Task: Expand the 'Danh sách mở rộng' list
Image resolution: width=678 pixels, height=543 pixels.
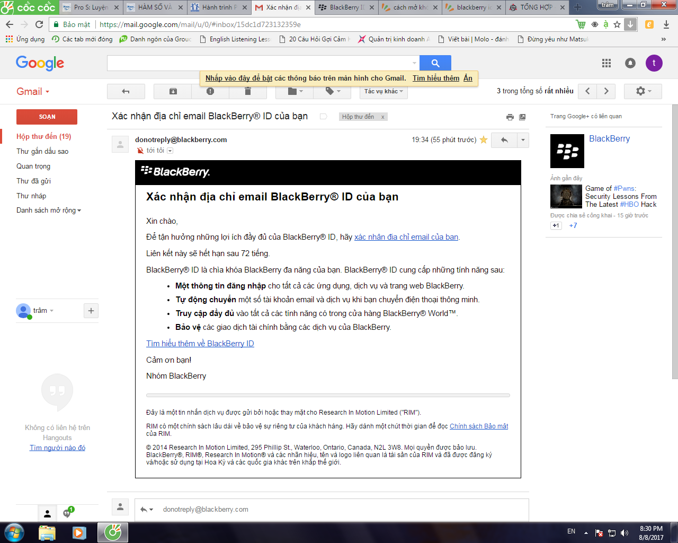Action: point(49,211)
